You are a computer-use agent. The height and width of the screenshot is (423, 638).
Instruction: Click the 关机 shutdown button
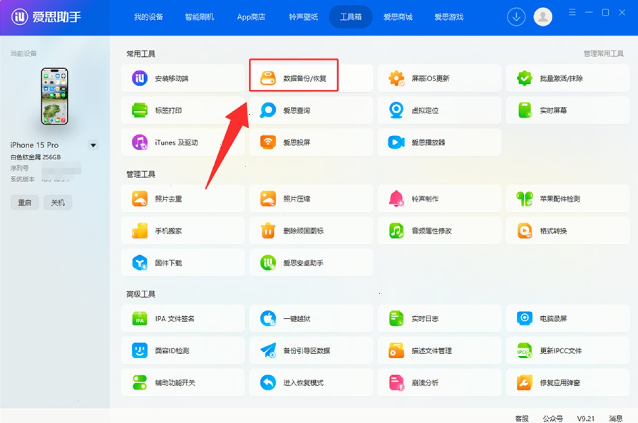click(58, 202)
